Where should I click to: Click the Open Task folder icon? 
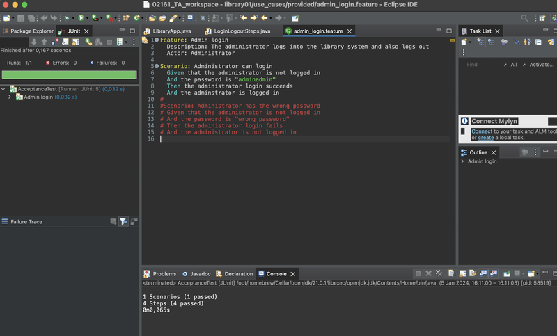point(163,18)
